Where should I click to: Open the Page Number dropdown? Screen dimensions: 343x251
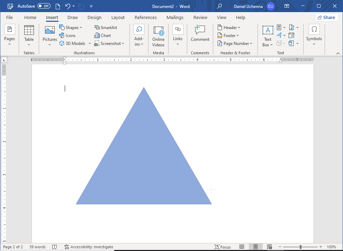[x=235, y=43]
